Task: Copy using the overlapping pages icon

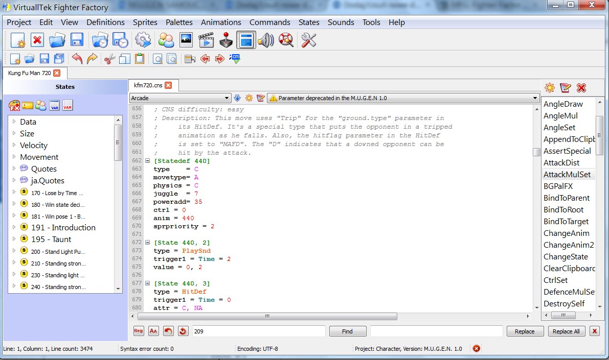Action: click(x=125, y=59)
